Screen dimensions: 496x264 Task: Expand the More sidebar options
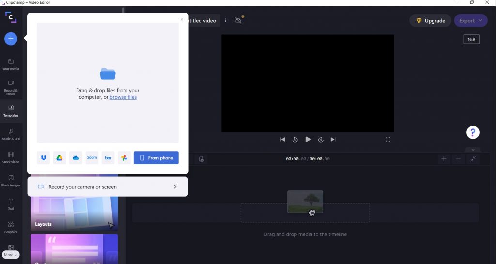(11, 255)
